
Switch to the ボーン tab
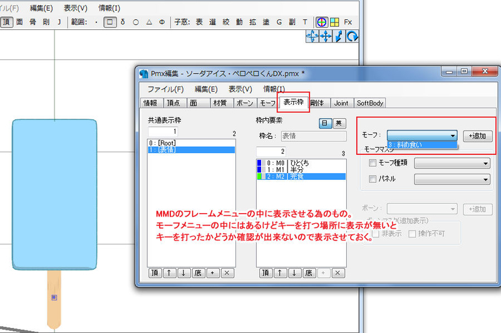(x=245, y=103)
